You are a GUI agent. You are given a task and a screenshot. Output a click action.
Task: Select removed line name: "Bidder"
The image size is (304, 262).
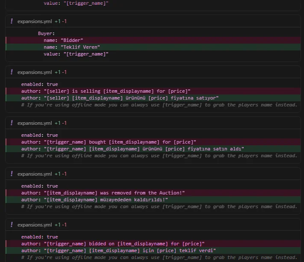[153, 40]
